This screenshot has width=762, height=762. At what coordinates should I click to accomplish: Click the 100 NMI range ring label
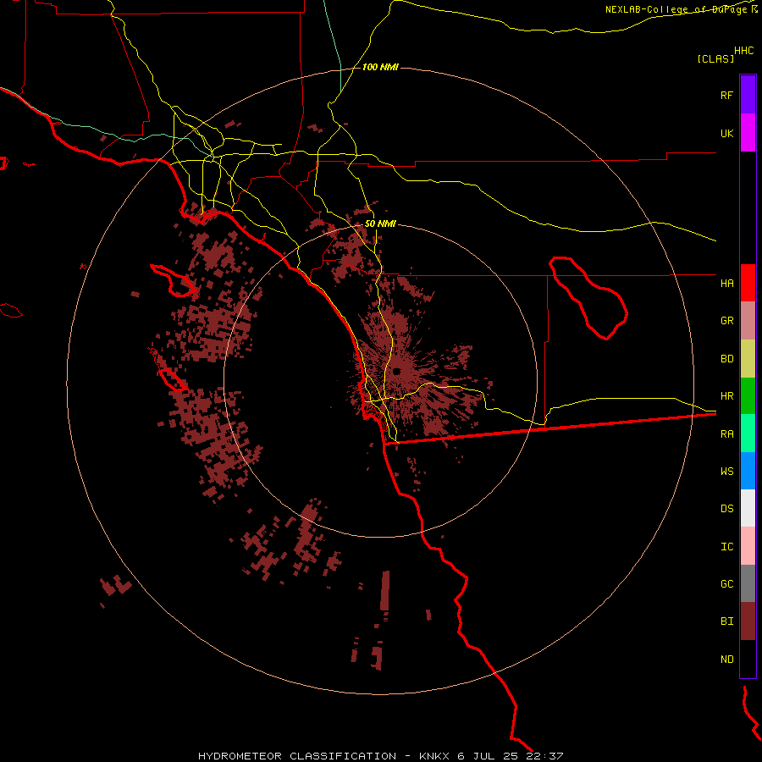[380, 67]
